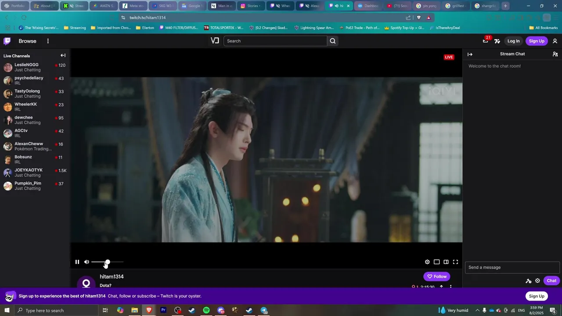
Task: Switch to the yin yong browser tab
Action: pyautogui.click(x=427, y=6)
